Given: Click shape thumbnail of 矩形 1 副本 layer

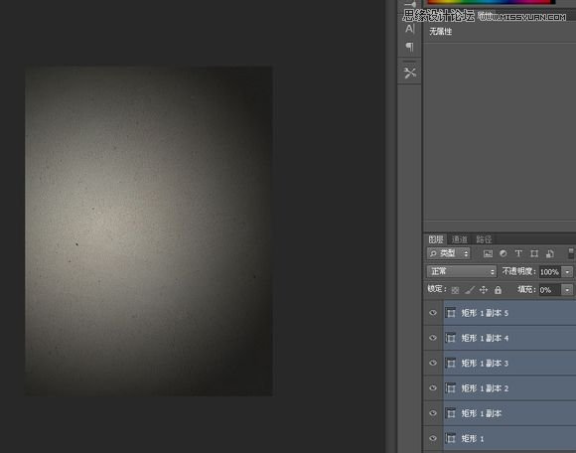Looking at the screenshot, I should click(x=451, y=413).
